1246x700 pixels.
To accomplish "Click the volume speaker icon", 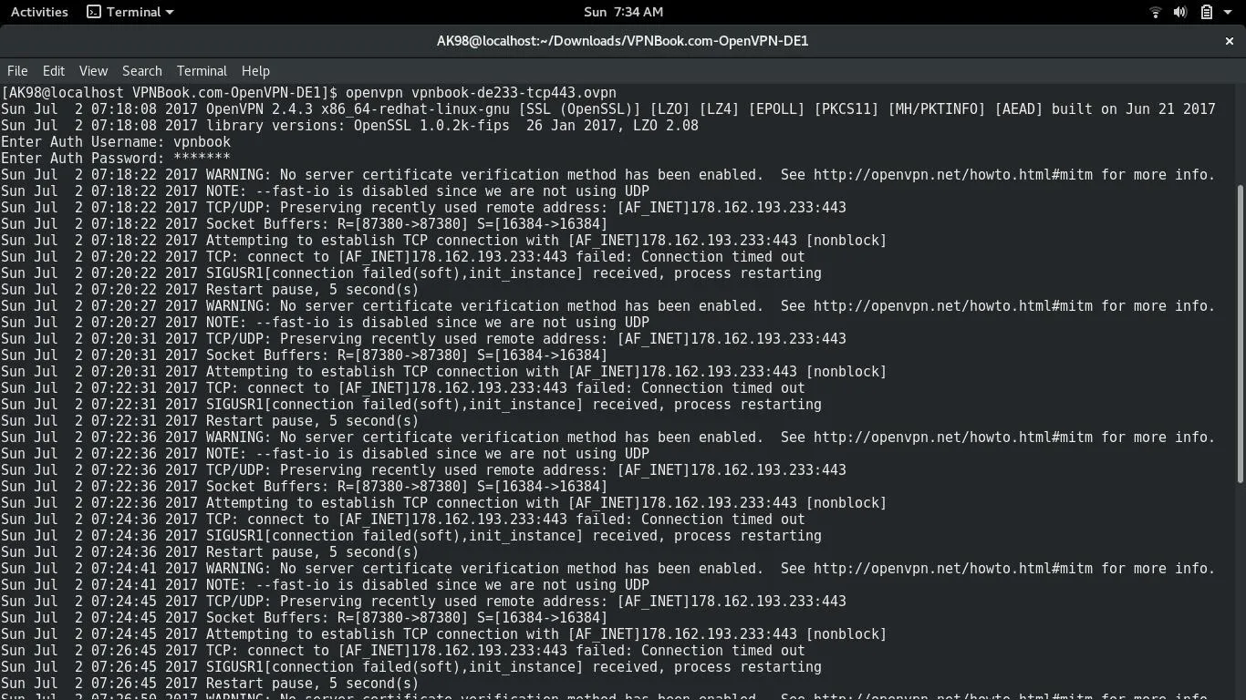I will point(1179,12).
